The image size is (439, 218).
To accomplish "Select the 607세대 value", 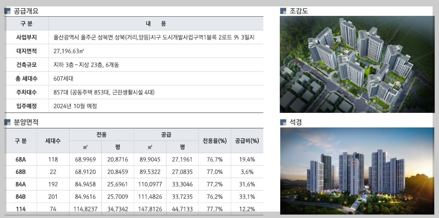I will point(63,79).
